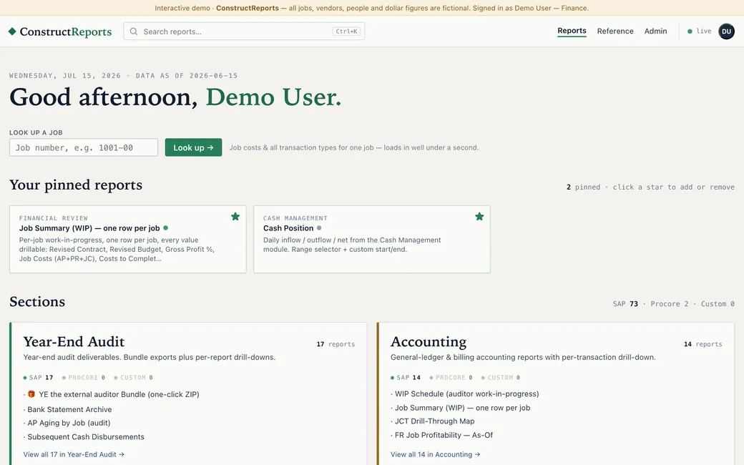Click the Interactive demo banner text
This screenshot has width=744, height=465.
[x=371, y=8]
